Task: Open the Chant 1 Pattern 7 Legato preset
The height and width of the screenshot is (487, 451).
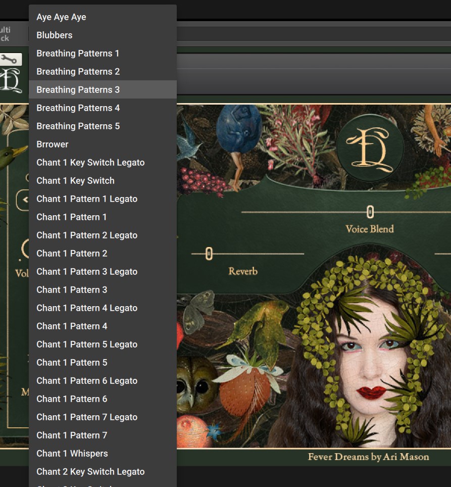Action: 87,417
